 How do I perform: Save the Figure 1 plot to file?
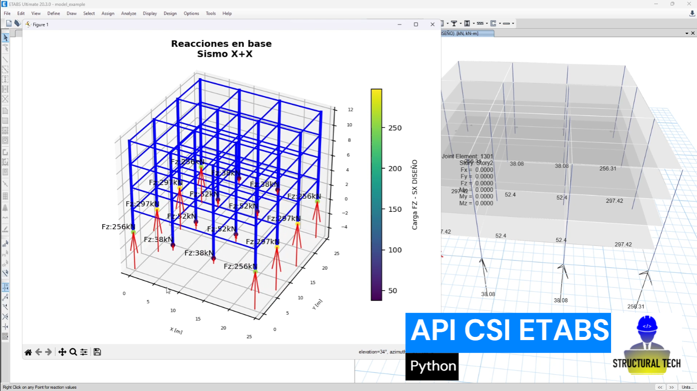97,352
